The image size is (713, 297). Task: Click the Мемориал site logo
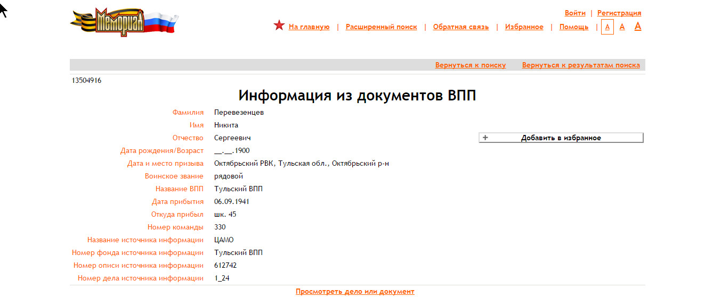click(x=124, y=22)
